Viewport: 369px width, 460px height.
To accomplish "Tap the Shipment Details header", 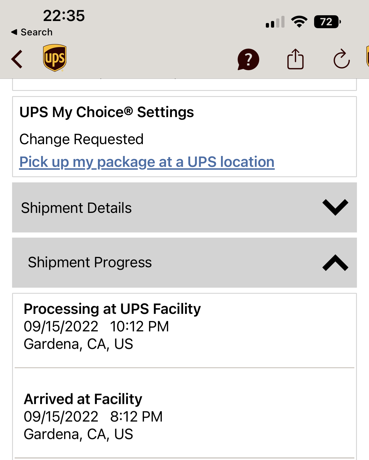I will pos(76,208).
